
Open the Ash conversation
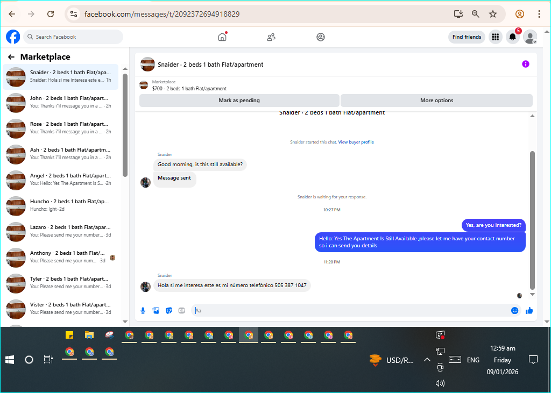point(61,154)
